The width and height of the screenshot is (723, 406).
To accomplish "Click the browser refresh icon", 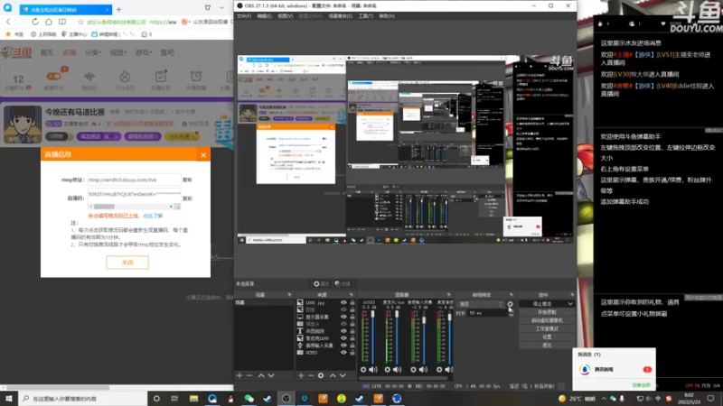I will coord(35,22).
